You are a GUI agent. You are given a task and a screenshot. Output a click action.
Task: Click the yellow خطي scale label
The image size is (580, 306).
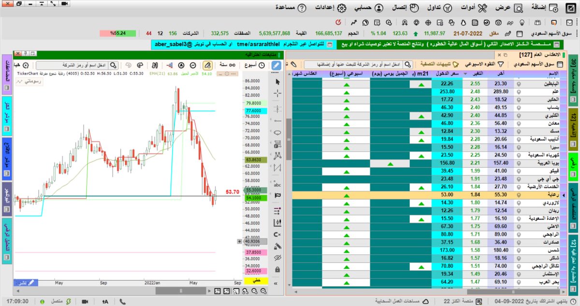click(257, 280)
